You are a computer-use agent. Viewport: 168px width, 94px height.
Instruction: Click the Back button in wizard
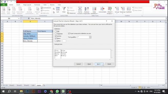pos(89,64)
